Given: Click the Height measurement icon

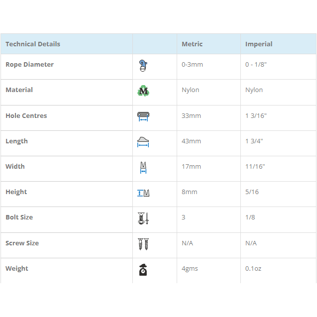Looking at the screenshot, I should coord(143,193).
